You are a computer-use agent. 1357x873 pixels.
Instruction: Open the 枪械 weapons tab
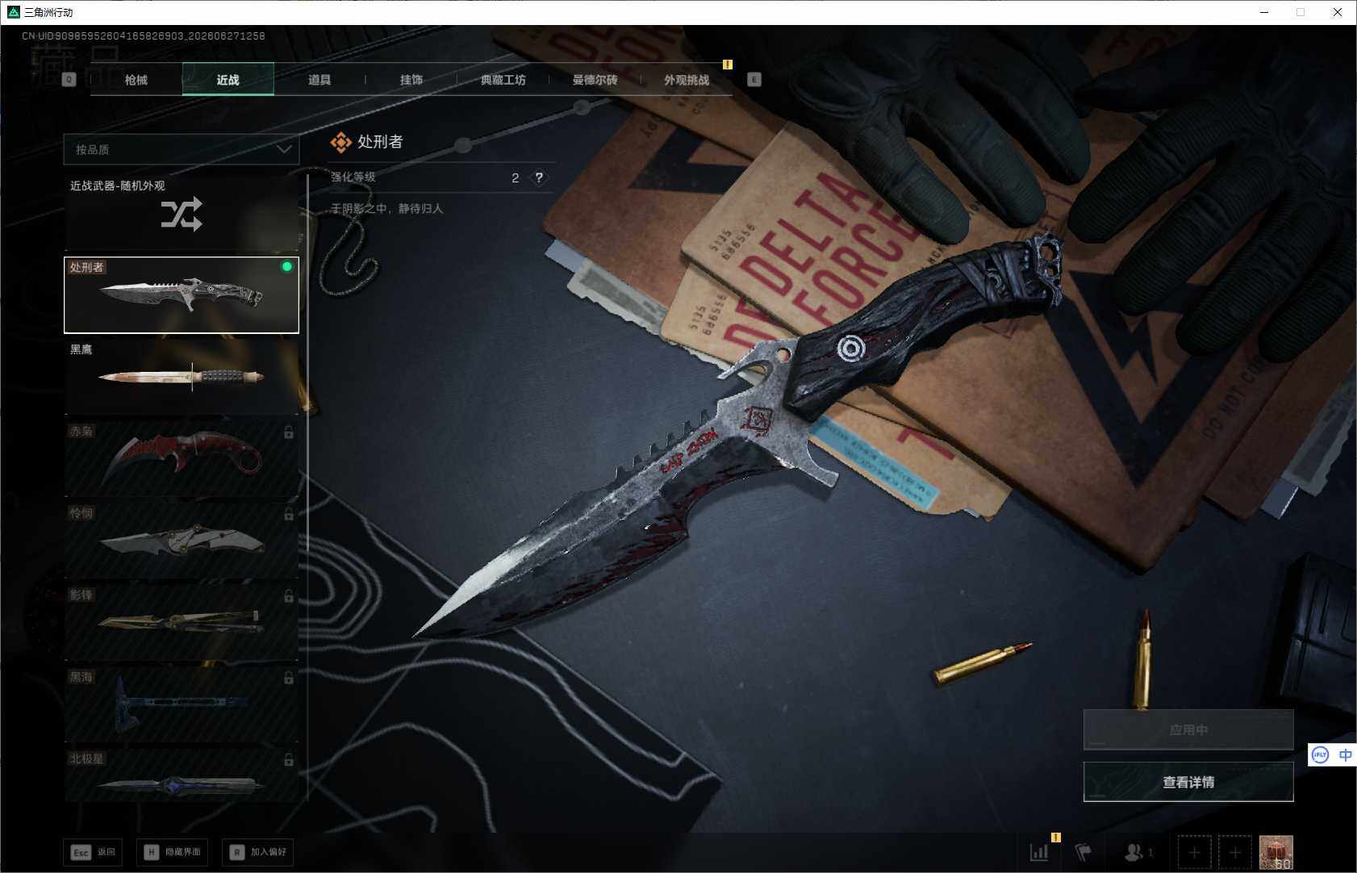click(x=136, y=80)
